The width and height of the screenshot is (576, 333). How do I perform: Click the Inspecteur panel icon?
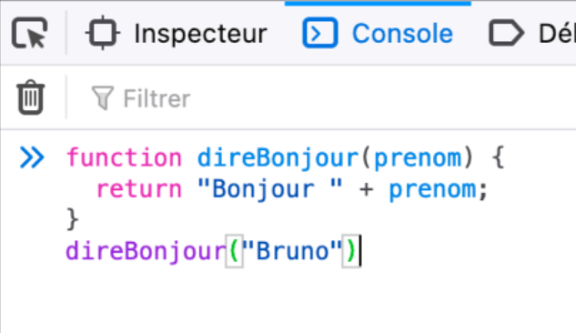point(103,33)
